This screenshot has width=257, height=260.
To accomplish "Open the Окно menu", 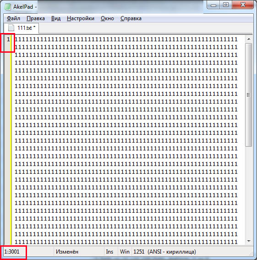I will 107,18.
